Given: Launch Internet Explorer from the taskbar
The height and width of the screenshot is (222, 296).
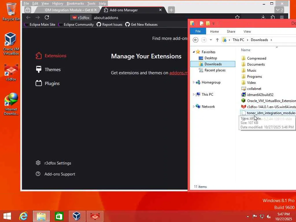Looking at the screenshot, I should pyautogui.click(x=23, y=216).
